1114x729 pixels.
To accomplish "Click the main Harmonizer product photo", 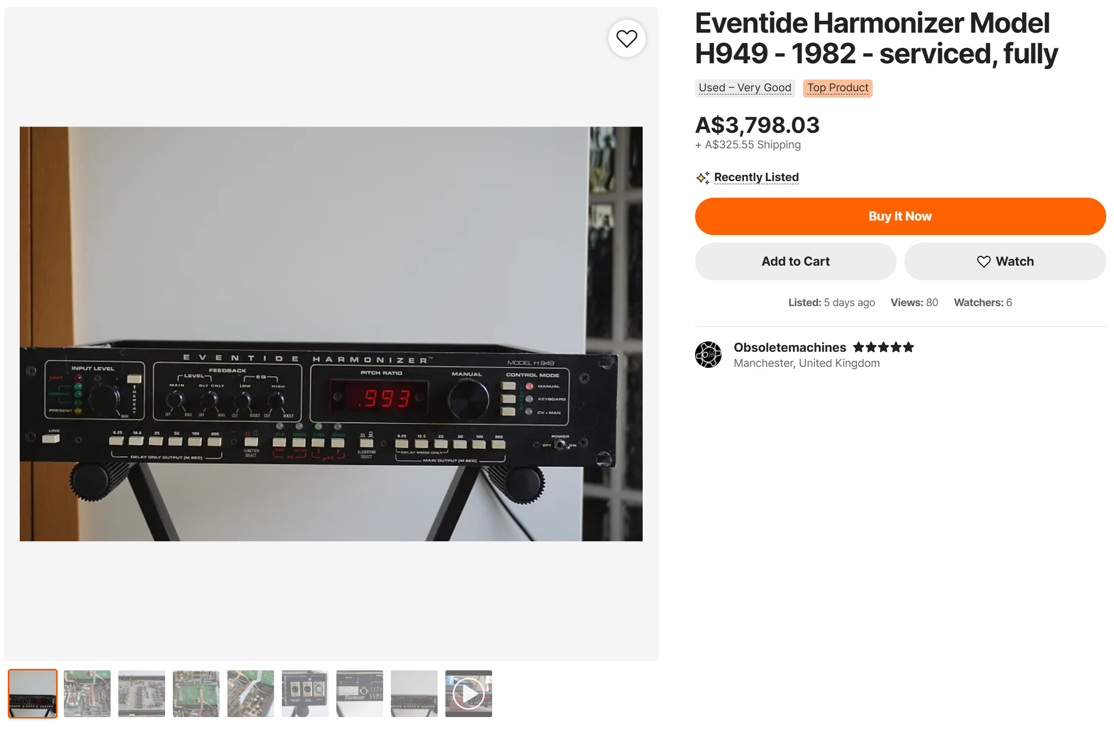I will 331,334.
